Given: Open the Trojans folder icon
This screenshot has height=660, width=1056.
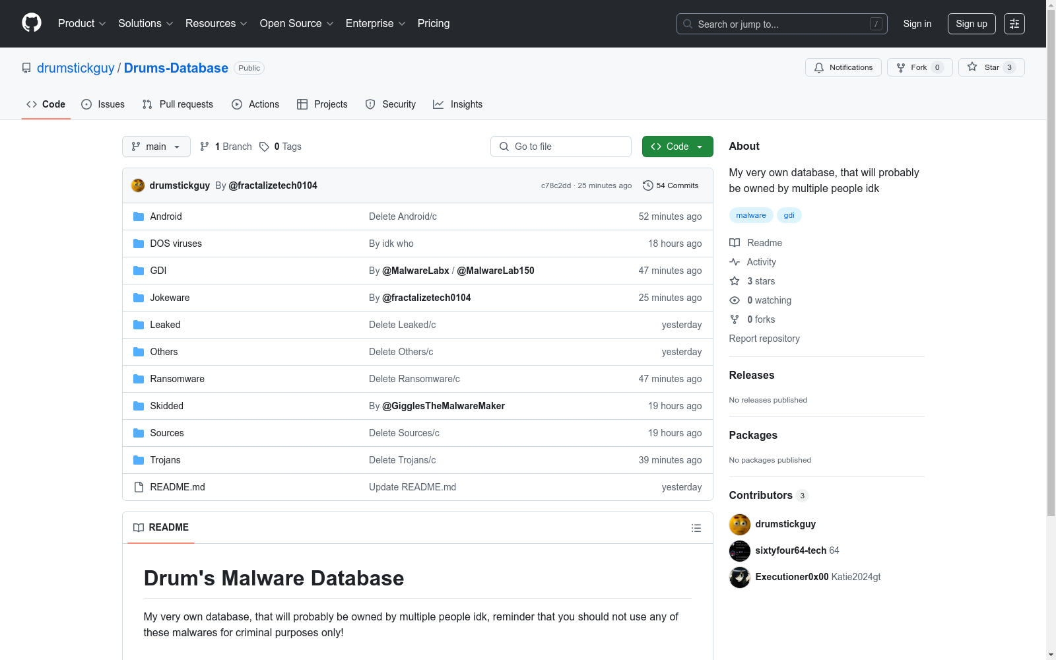Looking at the screenshot, I should click(139, 460).
